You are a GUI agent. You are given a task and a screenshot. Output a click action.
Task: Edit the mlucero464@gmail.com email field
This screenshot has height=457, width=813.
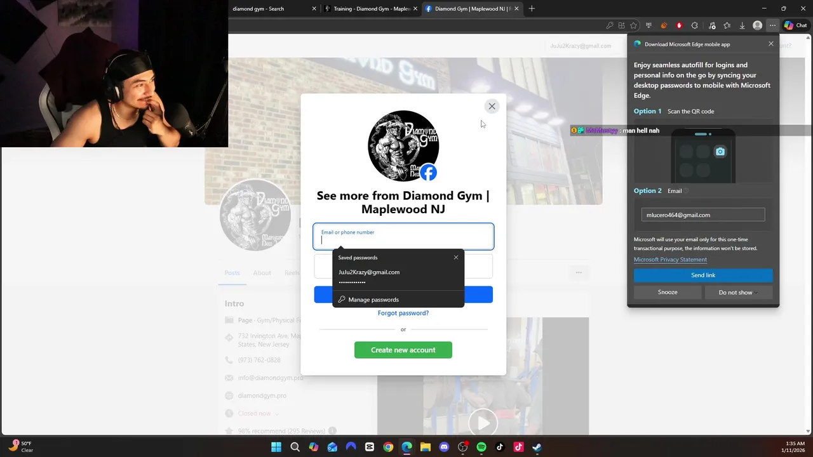tap(703, 215)
